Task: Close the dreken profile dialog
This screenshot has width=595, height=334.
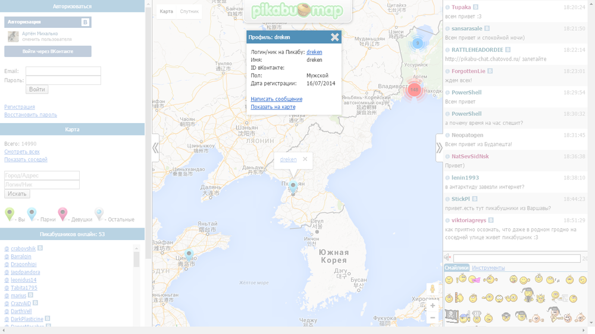Action: 334,37
